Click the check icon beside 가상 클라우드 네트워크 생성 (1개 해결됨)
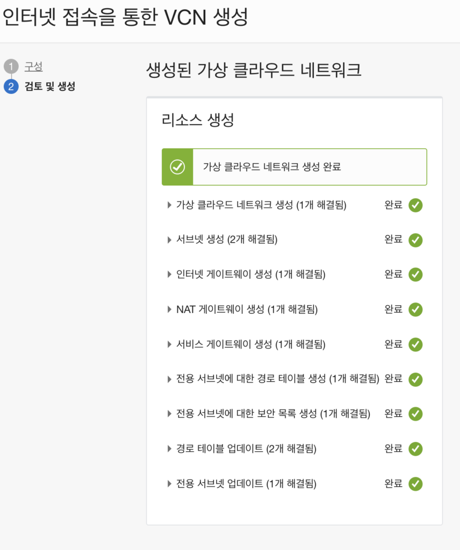The width and height of the screenshot is (460, 550). tap(415, 205)
